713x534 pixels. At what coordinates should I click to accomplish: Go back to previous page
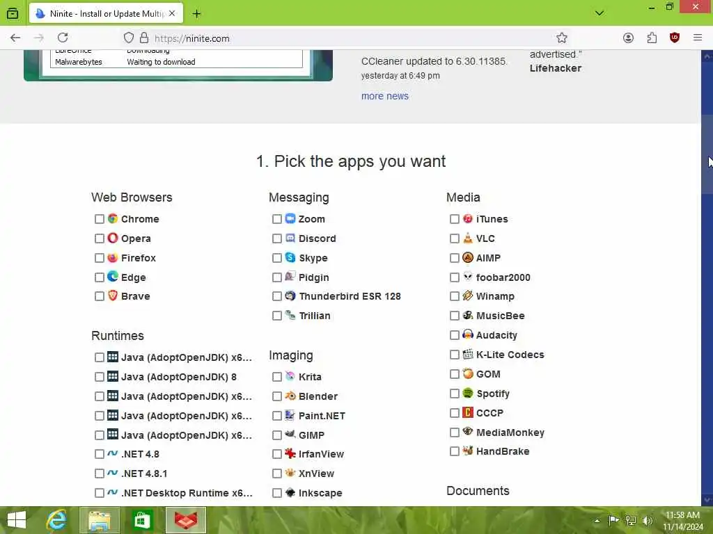point(15,38)
